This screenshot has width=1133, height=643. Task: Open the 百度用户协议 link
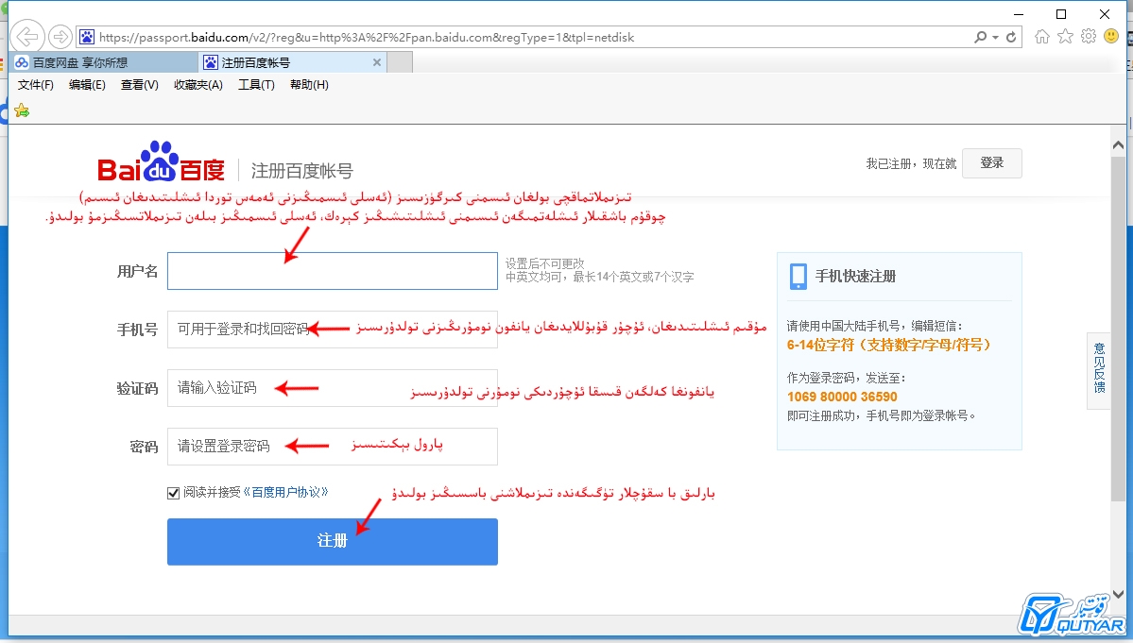[x=286, y=492]
